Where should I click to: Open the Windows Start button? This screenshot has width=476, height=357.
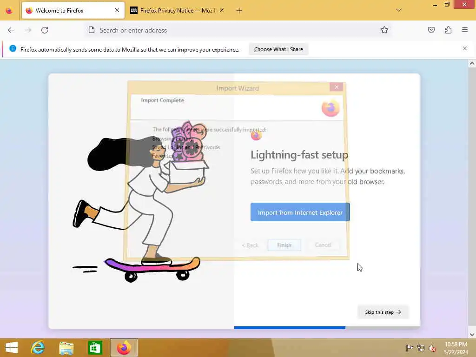click(12, 348)
